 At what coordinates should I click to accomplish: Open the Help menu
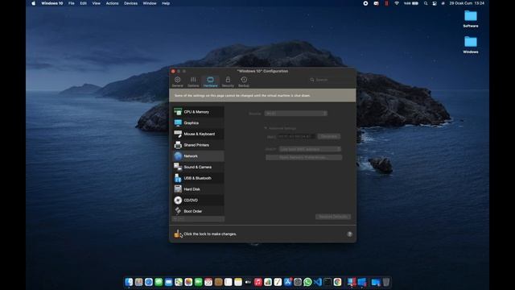(166, 3)
